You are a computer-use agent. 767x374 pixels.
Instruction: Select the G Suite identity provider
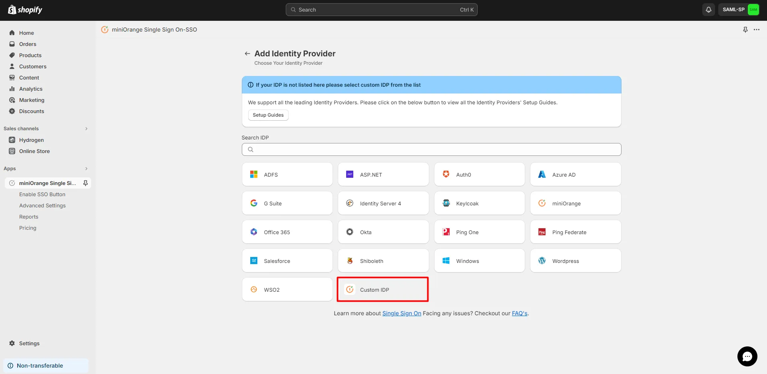click(x=287, y=203)
